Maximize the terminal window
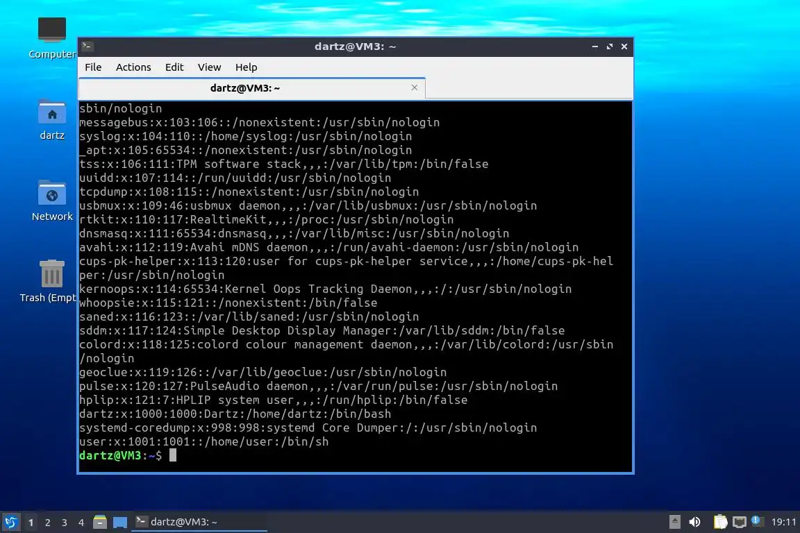Screen dimensions: 800x533 pyautogui.click(x=610, y=46)
